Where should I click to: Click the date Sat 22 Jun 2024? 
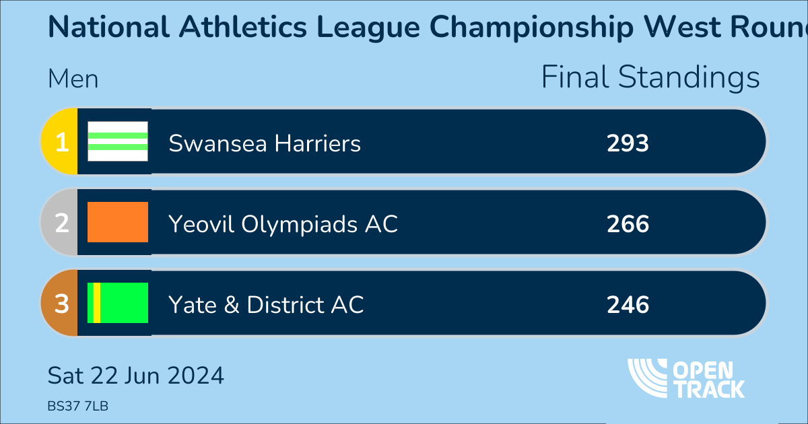pyautogui.click(x=135, y=375)
